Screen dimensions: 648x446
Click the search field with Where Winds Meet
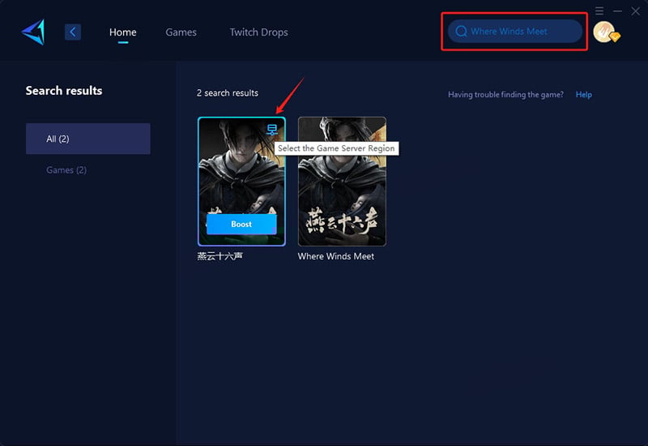515,31
